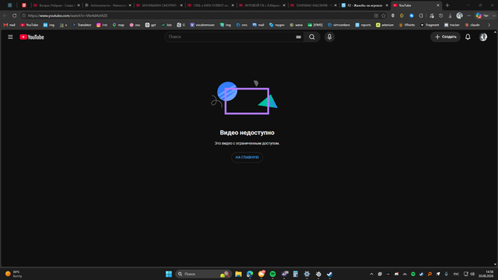Open the reports bookmark

click(x=363, y=25)
